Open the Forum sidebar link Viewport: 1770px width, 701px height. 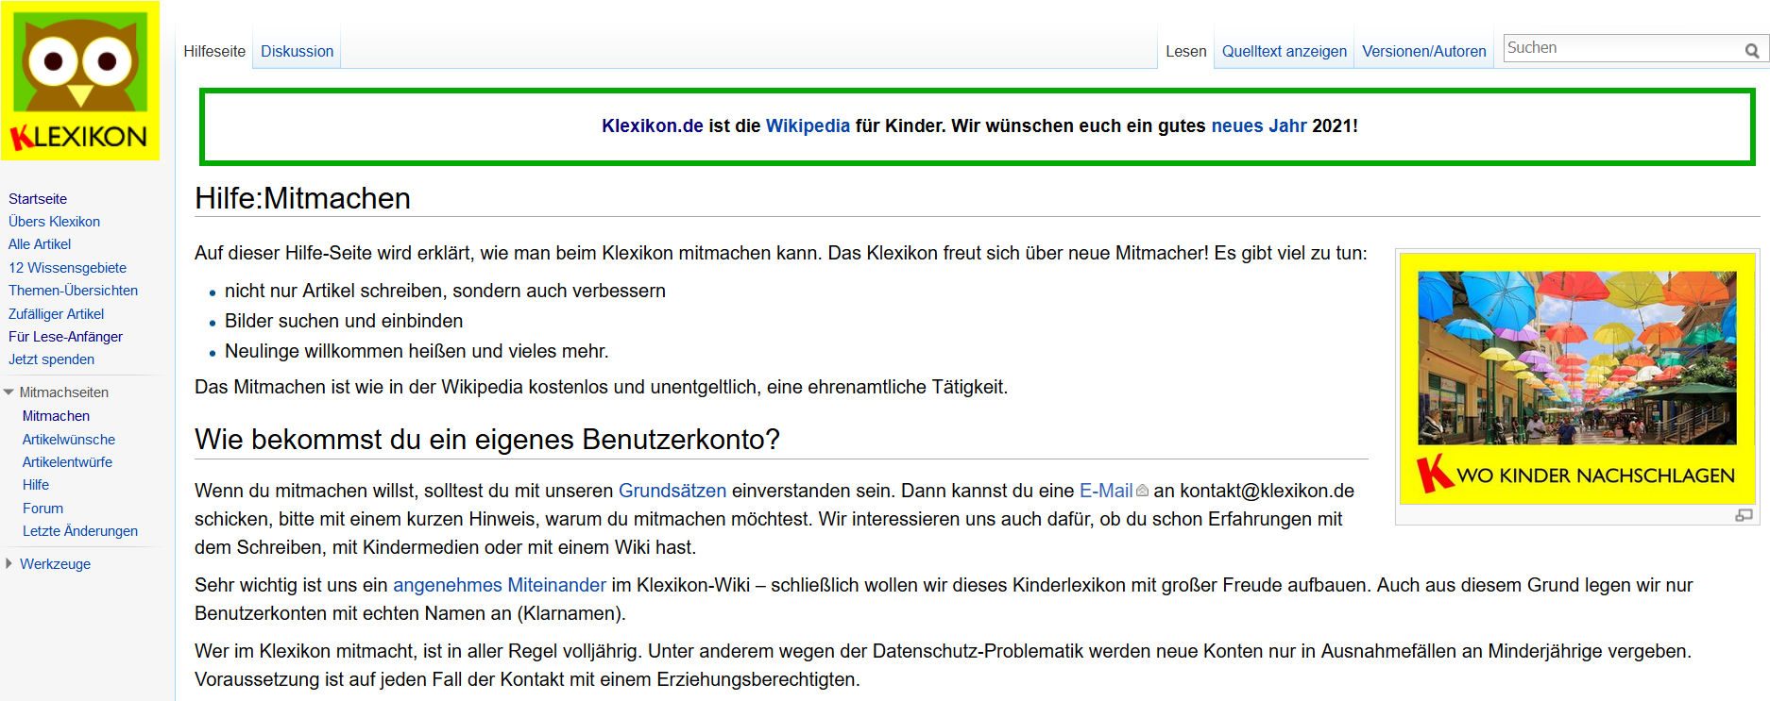(43, 509)
